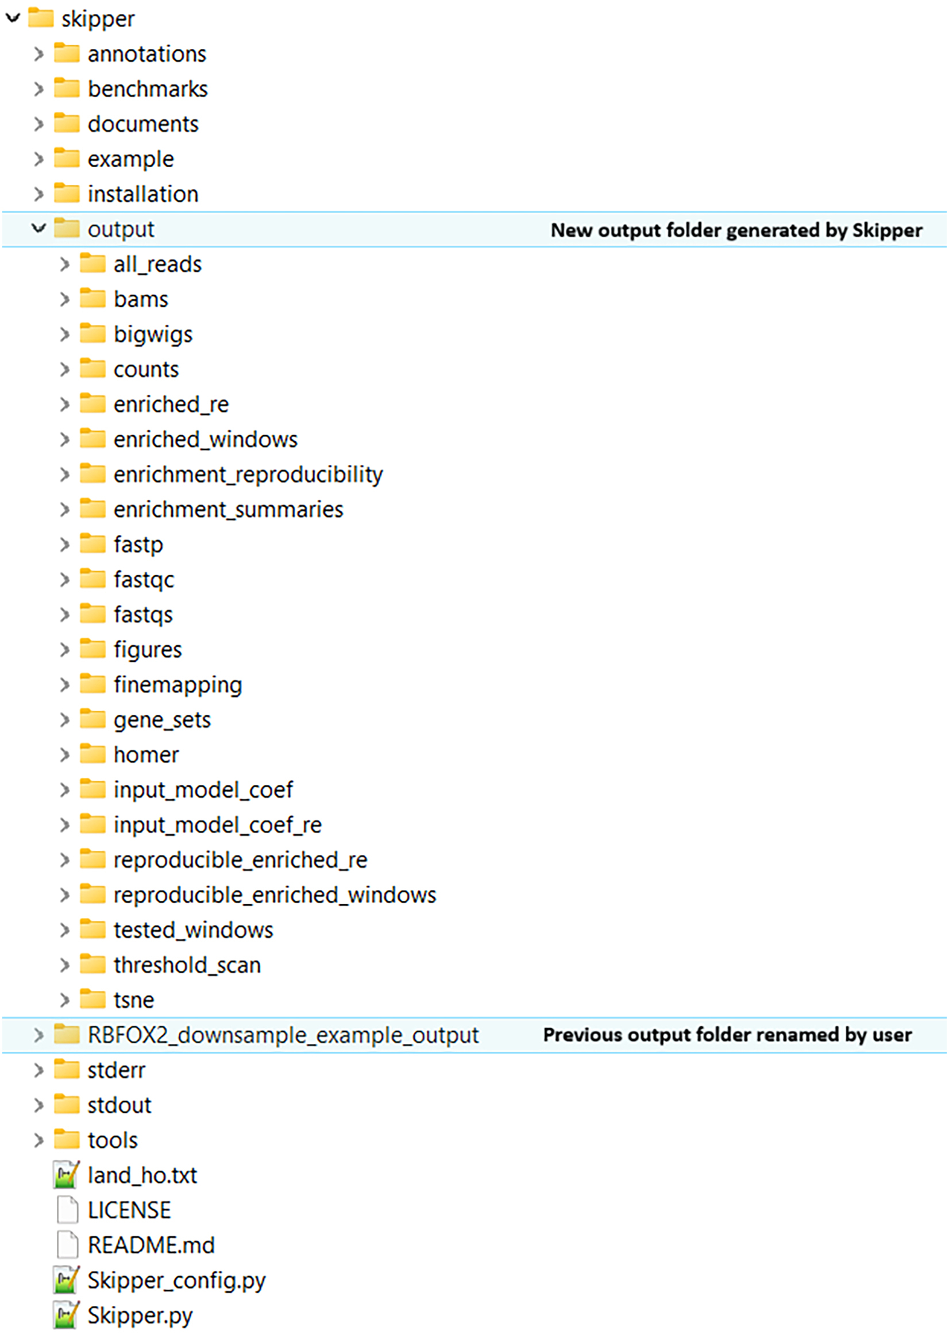Screen dimensions: 949x1334
Task: Expand the finemapping folder chevron
Action: [64, 684]
